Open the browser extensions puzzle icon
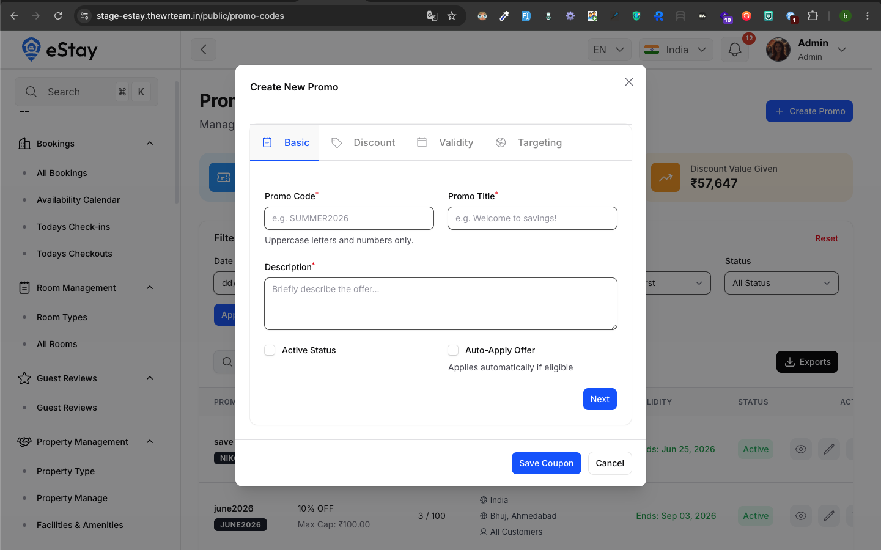The width and height of the screenshot is (881, 550). pyautogui.click(x=813, y=16)
